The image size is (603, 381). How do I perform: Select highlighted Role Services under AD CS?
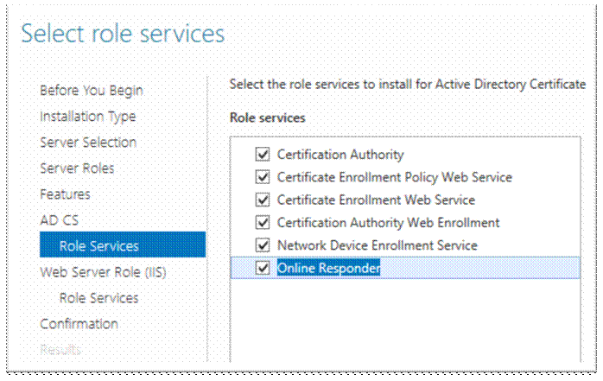(123, 244)
